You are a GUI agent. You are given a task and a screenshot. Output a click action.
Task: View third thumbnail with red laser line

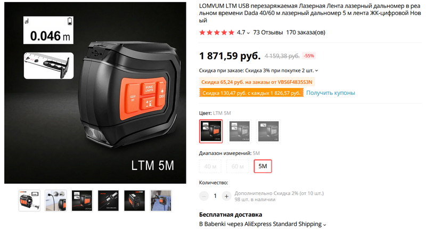point(82,201)
